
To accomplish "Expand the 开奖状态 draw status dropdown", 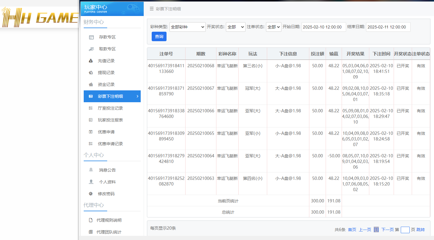I will click(x=235, y=27).
